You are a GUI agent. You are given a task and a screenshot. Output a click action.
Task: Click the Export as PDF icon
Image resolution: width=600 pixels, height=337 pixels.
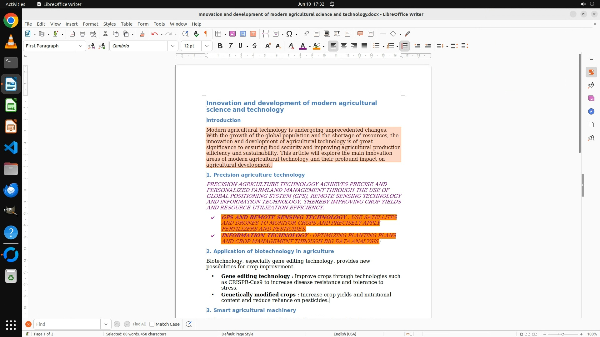(x=72, y=34)
